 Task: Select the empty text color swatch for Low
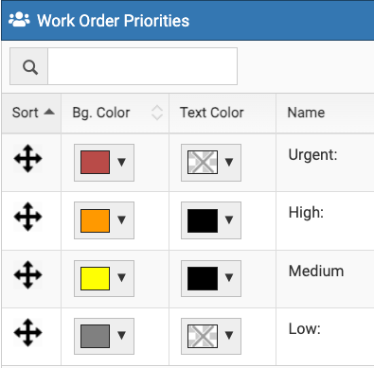[x=203, y=336]
